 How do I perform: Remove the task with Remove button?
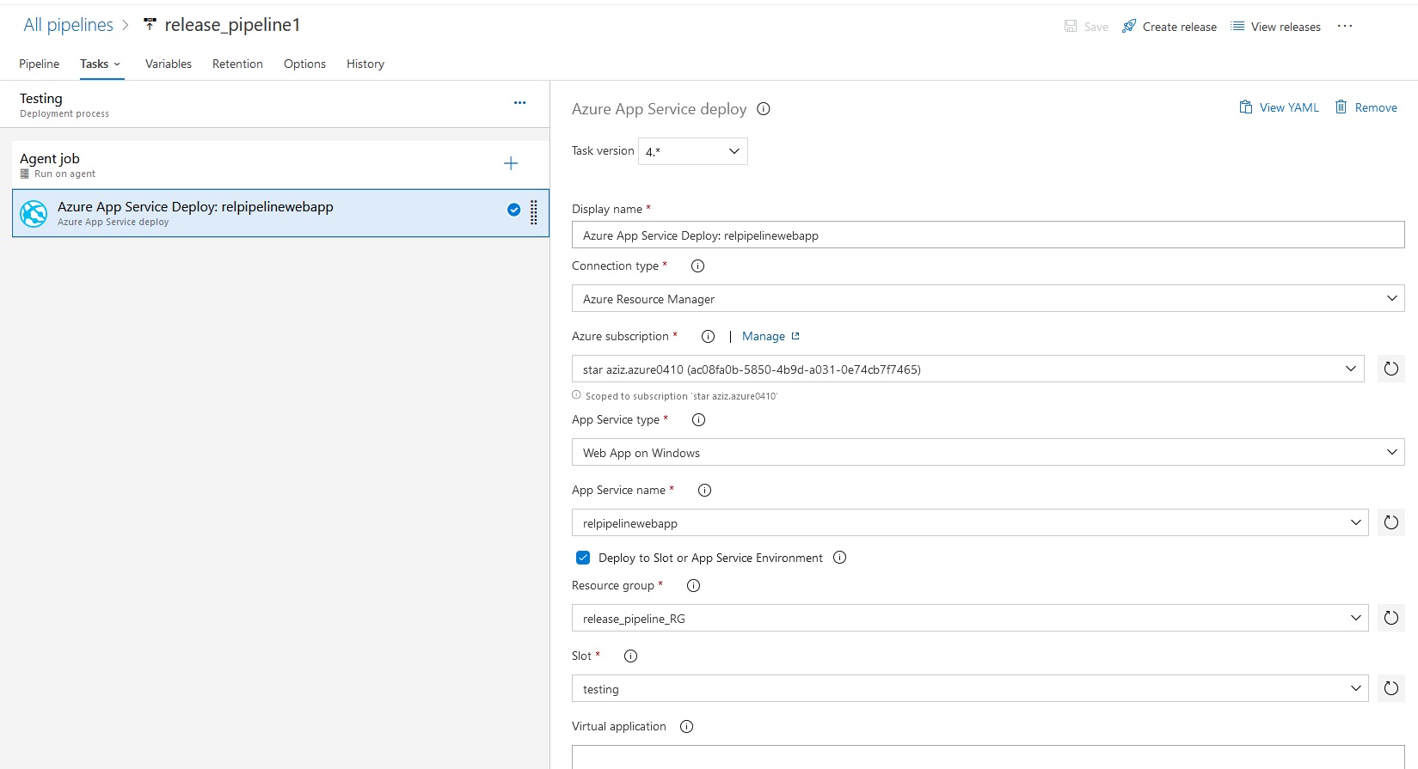[x=1366, y=107]
